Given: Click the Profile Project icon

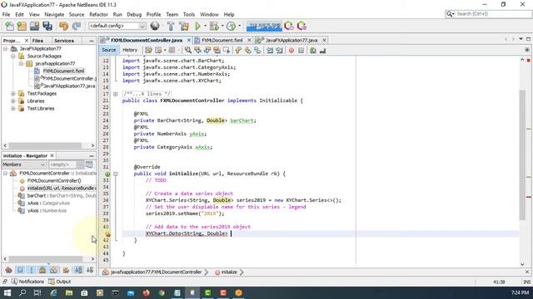Looking at the screenshot, I should point(231,26).
